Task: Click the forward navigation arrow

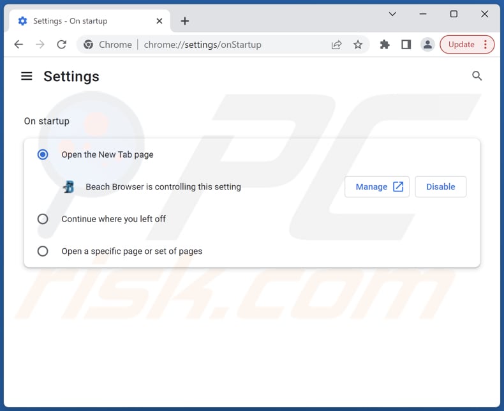Action: [x=40, y=45]
